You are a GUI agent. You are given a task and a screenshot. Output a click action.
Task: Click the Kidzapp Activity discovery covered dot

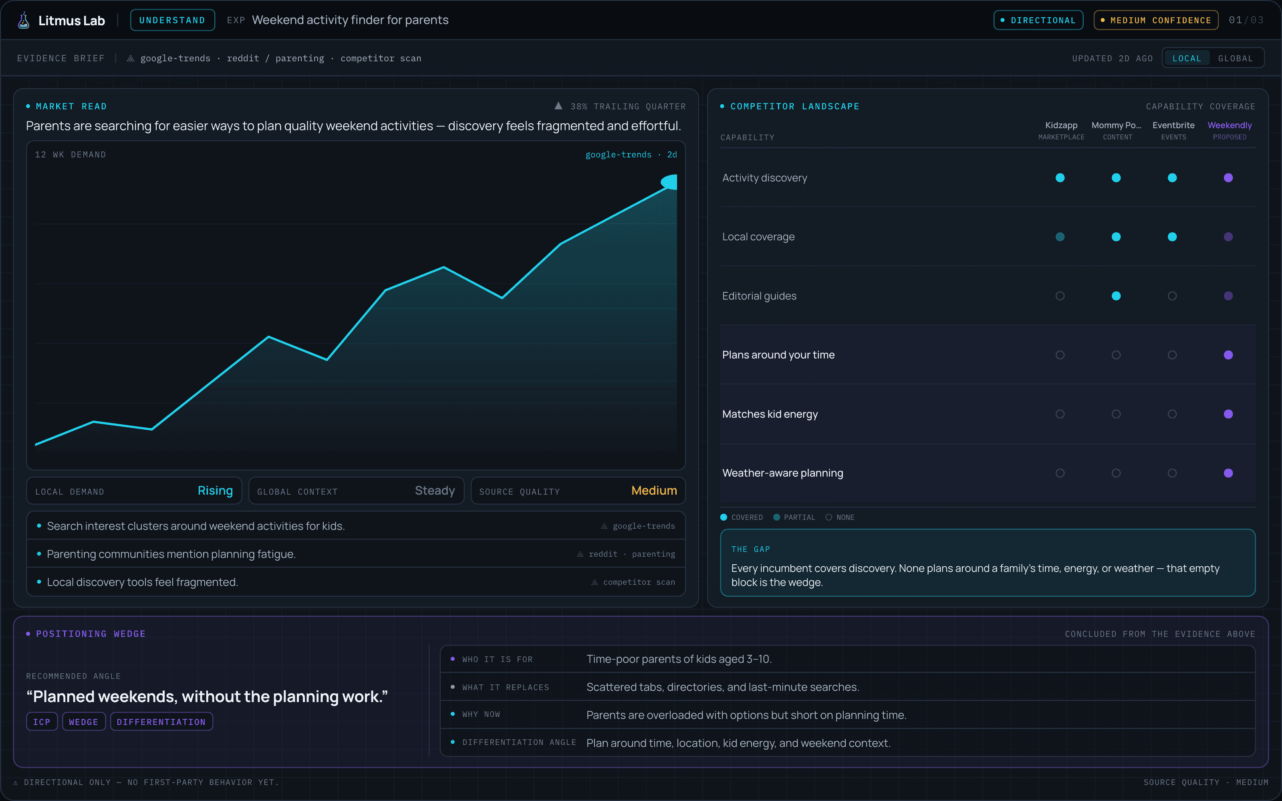pyautogui.click(x=1060, y=178)
